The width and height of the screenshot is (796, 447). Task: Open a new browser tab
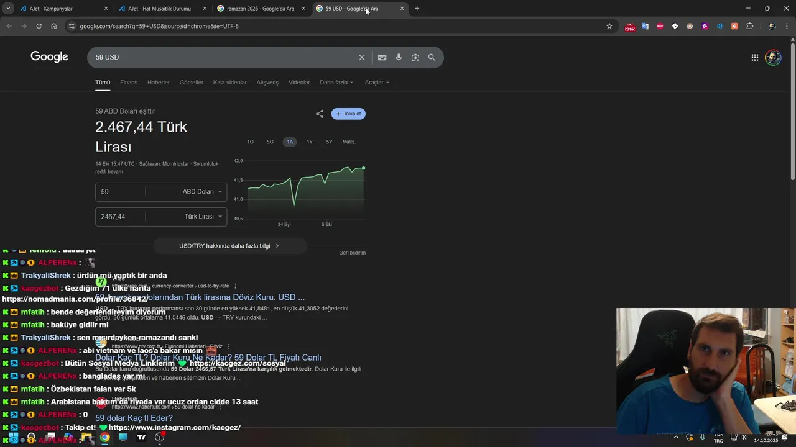pyautogui.click(x=417, y=9)
